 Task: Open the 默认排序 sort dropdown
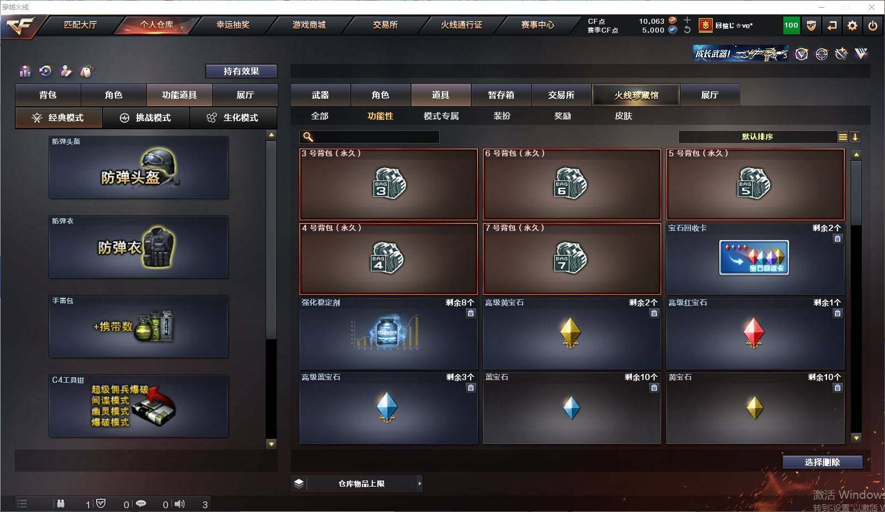(x=757, y=137)
